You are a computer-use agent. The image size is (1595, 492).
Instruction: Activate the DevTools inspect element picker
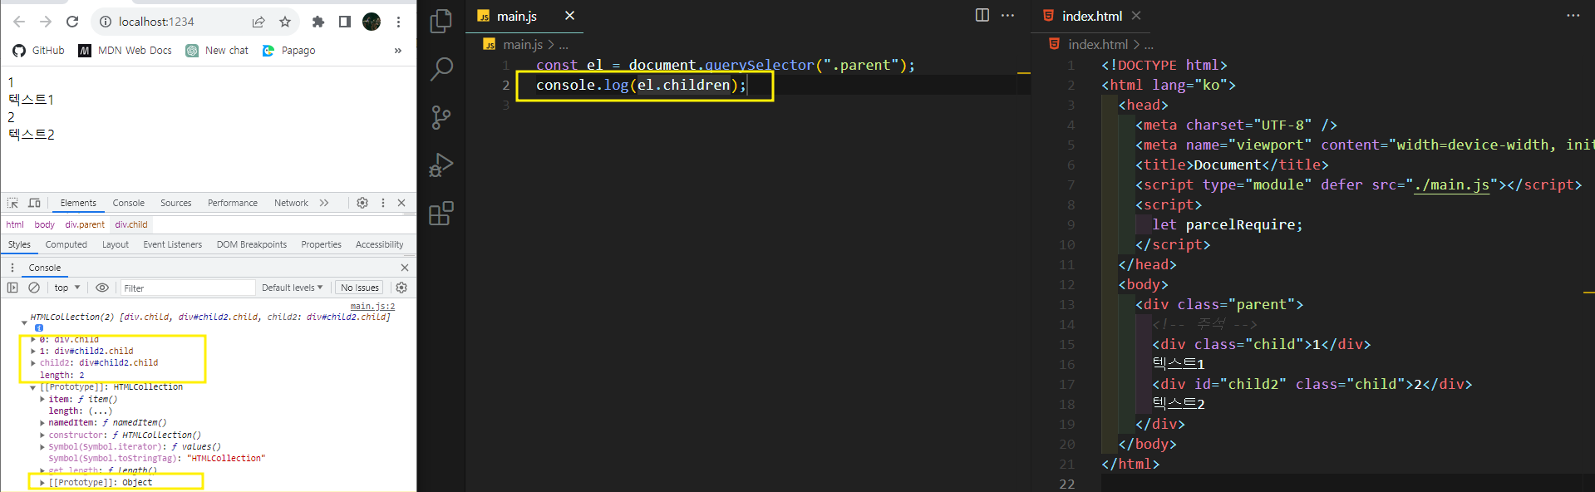tap(12, 203)
